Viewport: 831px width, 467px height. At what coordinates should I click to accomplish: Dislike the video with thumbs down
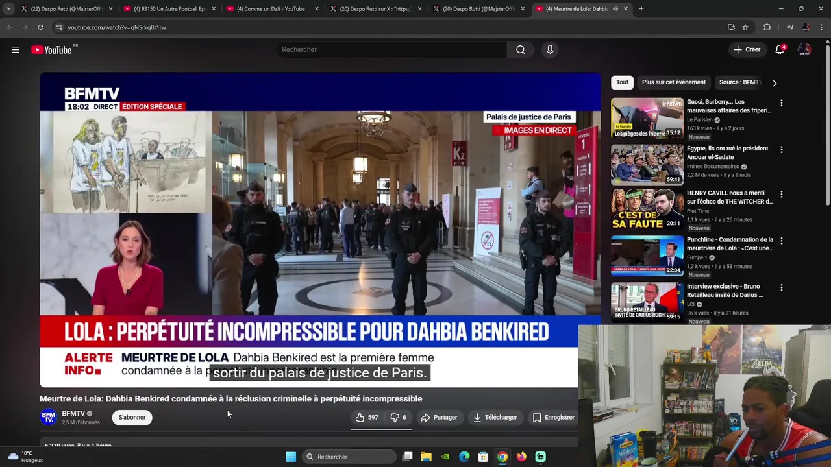tap(398, 418)
